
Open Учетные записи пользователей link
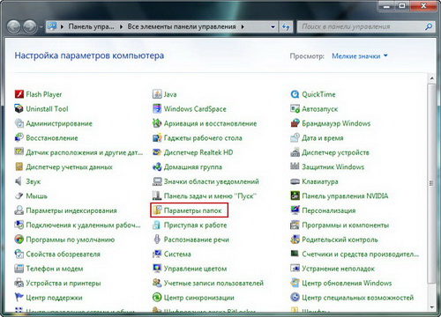(x=213, y=283)
